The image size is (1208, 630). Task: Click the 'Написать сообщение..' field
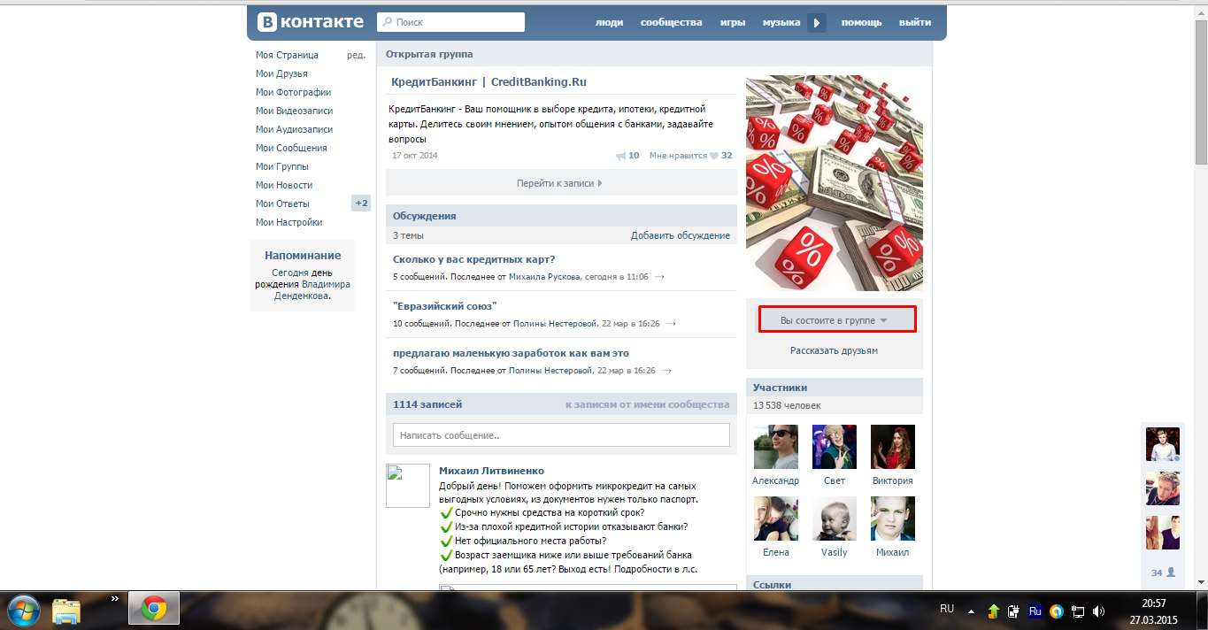561,435
